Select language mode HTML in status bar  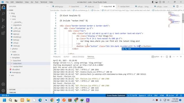162,95
